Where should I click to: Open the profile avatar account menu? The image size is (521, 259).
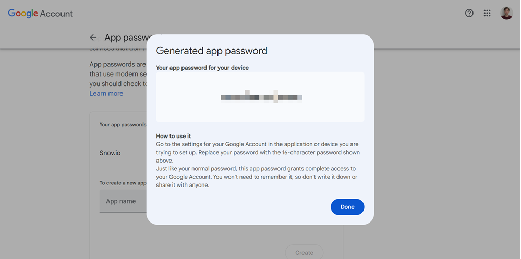click(506, 13)
